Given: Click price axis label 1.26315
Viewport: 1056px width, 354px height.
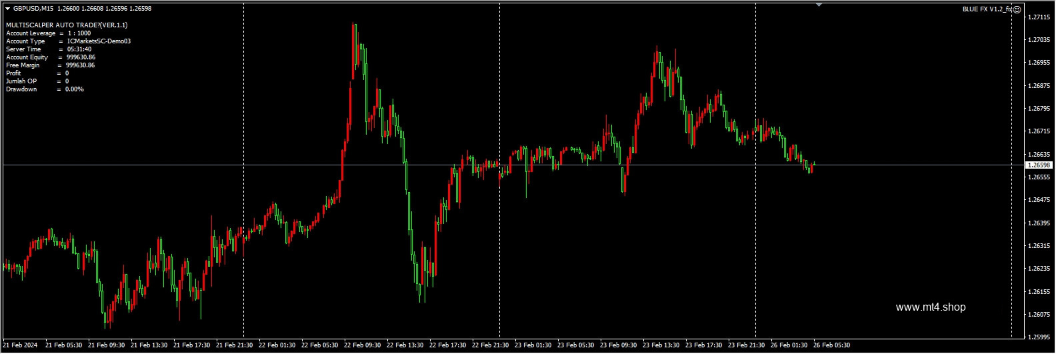Looking at the screenshot, I should [1041, 246].
